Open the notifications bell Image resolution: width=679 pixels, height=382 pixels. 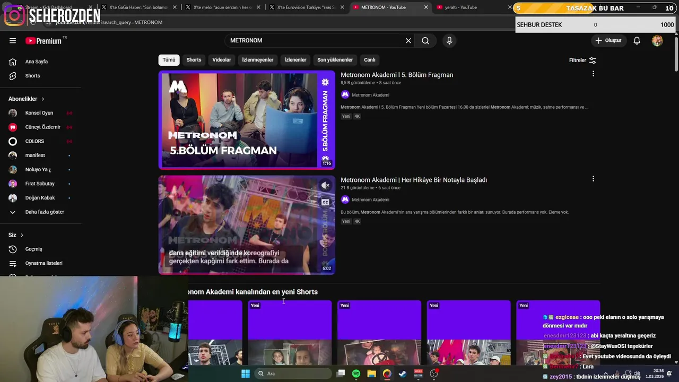pyautogui.click(x=637, y=41)
